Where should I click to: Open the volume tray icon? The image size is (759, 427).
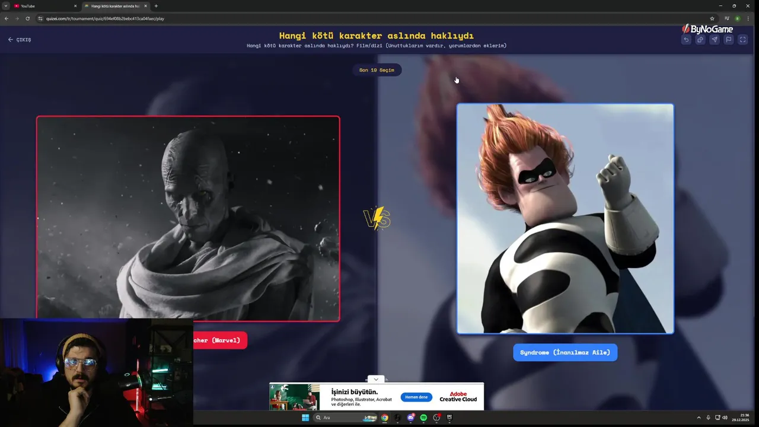pos(725,418)
